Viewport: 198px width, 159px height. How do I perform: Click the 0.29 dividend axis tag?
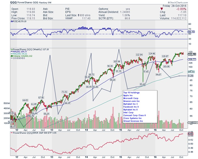pos(191,76)
